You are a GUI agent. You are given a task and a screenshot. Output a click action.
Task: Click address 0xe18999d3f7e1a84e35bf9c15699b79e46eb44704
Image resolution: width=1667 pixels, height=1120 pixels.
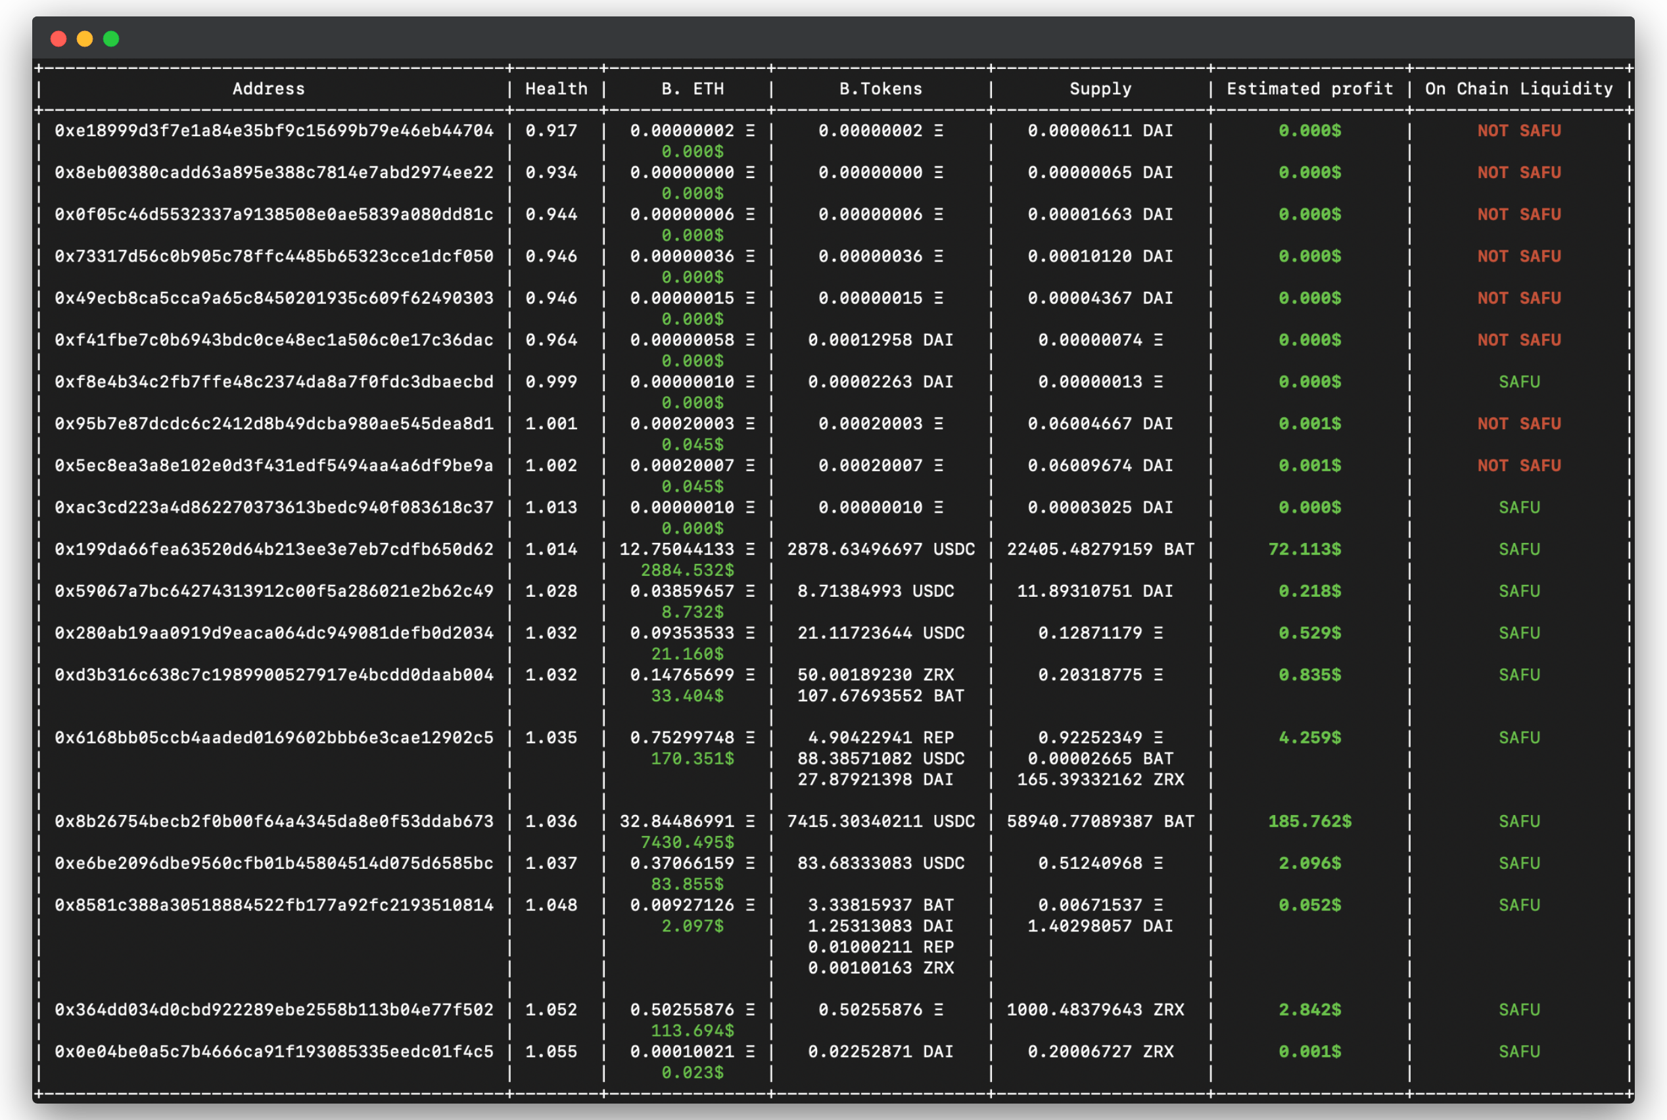pyautogui.click(x=273, y=131)
